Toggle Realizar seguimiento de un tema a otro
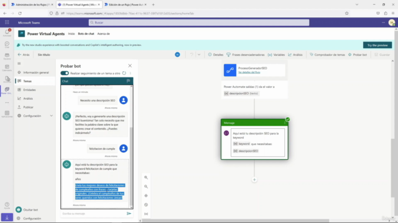The height and width of the screenshot is (223, 398). [x=65, y=73]
